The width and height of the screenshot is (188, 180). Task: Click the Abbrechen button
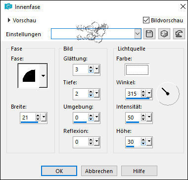click(x=99, y=171)
